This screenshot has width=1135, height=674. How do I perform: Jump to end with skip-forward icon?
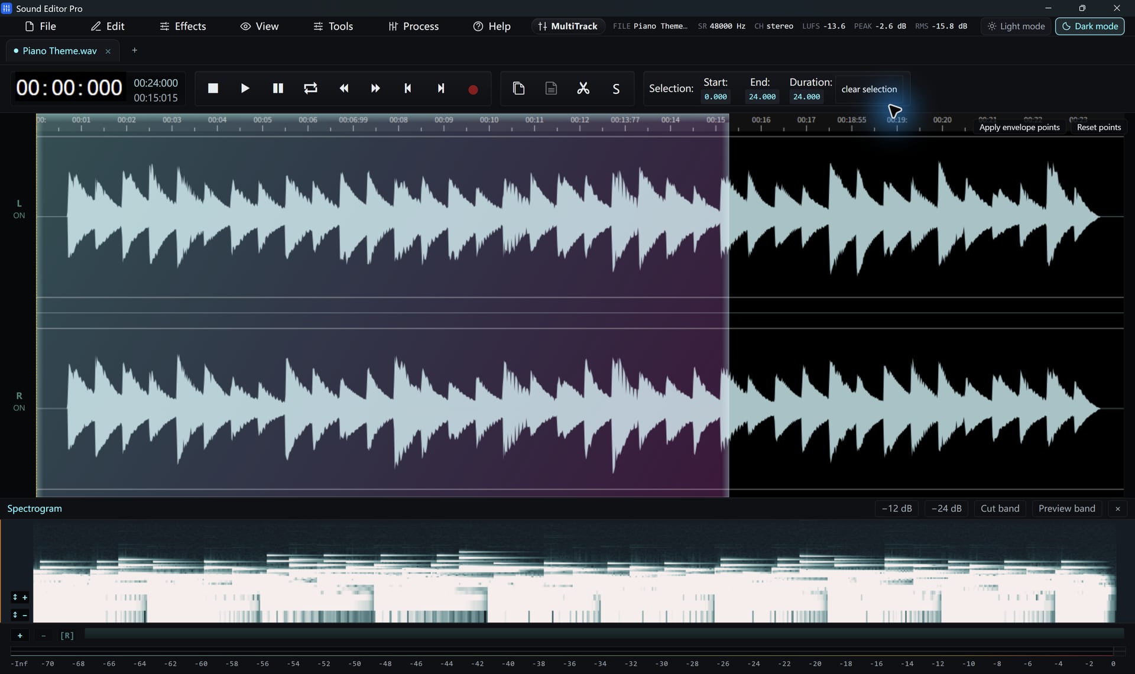point(440,89)
